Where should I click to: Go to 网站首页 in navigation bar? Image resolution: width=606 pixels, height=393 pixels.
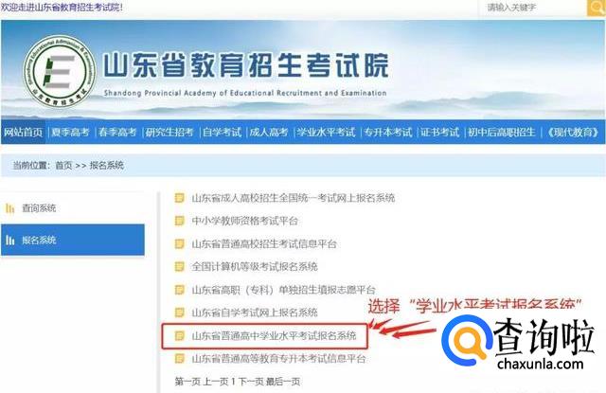(x=23, y=133)
